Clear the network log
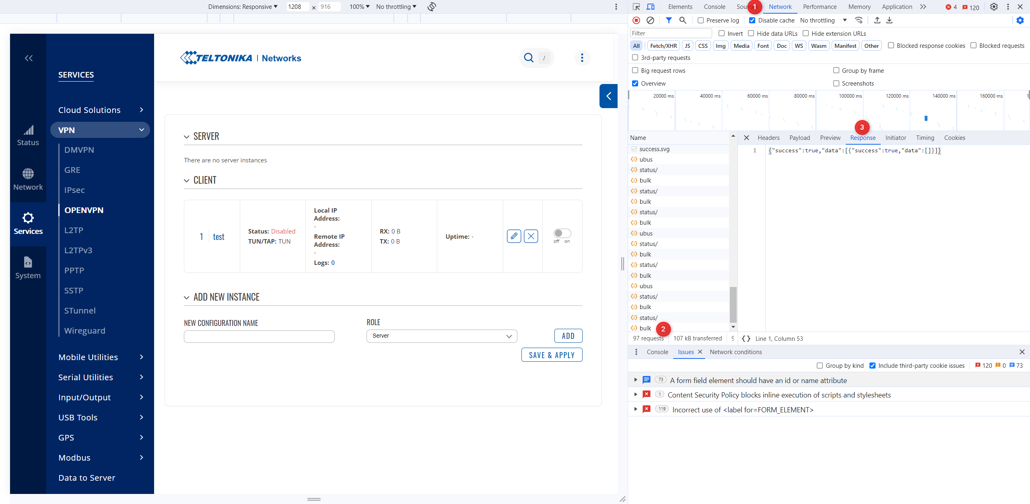1030x504 pixels. pyautogui.click(x=650, y=20)
